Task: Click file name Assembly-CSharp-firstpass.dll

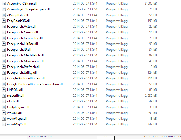Action: coord(29,9)
